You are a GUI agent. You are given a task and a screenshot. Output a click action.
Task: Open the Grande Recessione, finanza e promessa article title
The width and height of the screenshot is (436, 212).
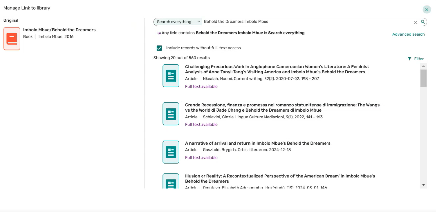coord(282,108)
